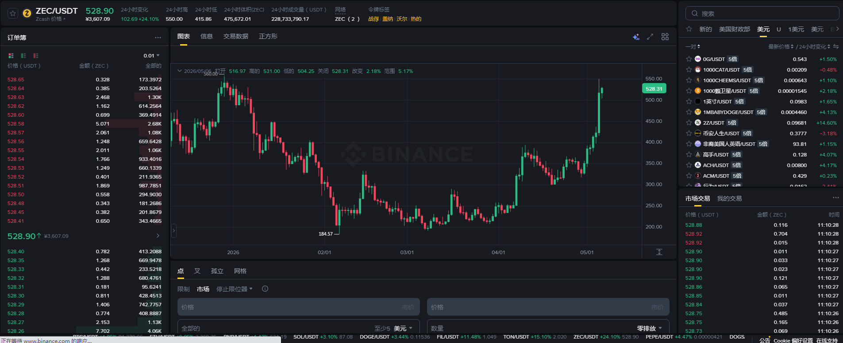Open details arrow beside 528.90 mid price
The image size is (843, 343).
(158, 236)
